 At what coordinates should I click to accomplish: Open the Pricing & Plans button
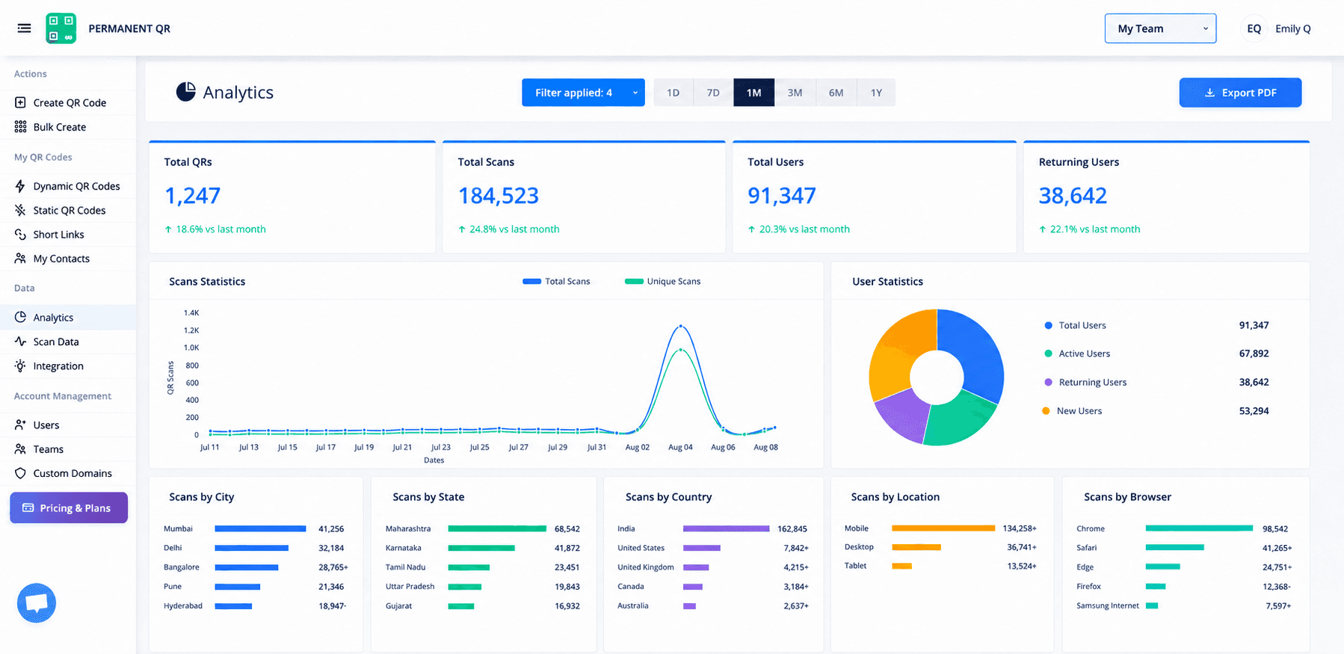click(x=69, y=508)
